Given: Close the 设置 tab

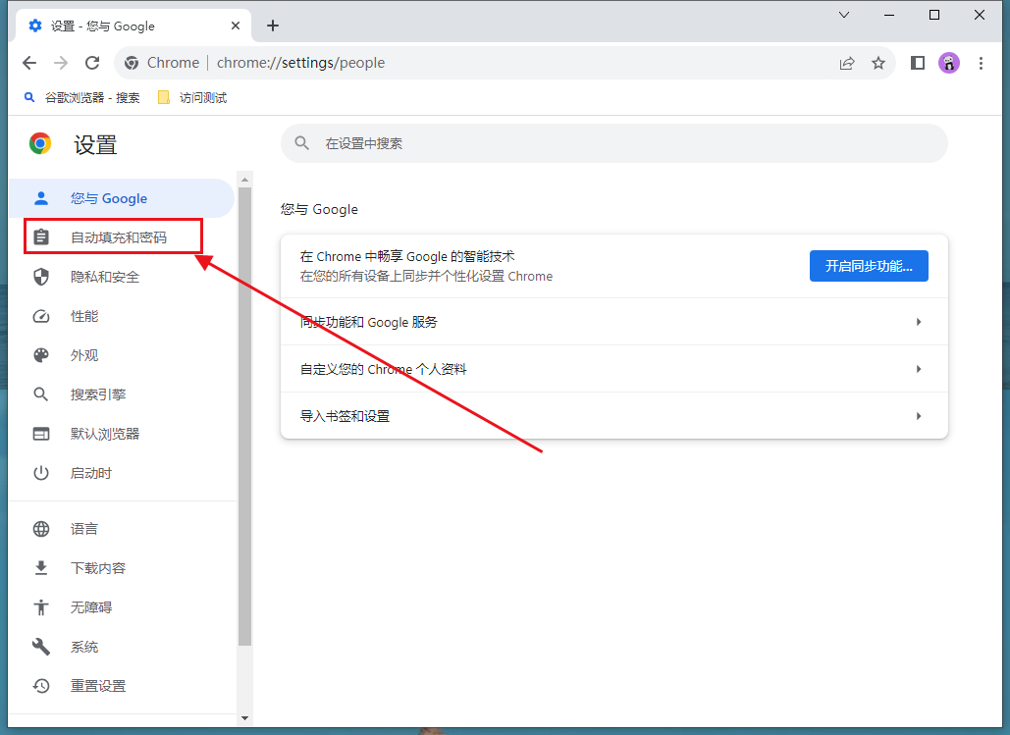Looking at the screenshot, I should click(x=236, y=26).
